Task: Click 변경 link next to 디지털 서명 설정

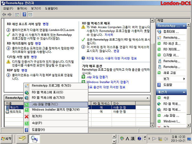Action: [34, 57]
